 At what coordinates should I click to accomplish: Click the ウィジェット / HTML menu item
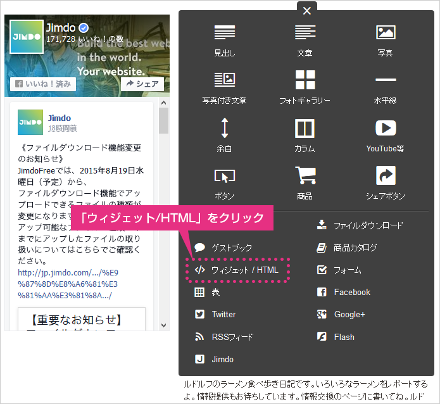[238, 270]
